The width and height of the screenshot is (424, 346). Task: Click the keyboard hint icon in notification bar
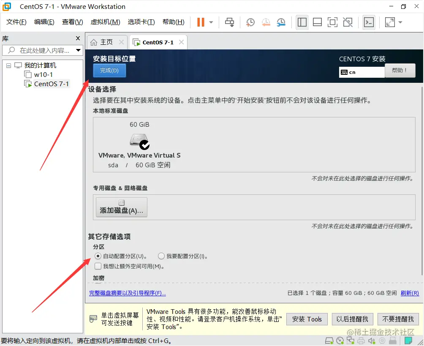[x=93, y=319]
